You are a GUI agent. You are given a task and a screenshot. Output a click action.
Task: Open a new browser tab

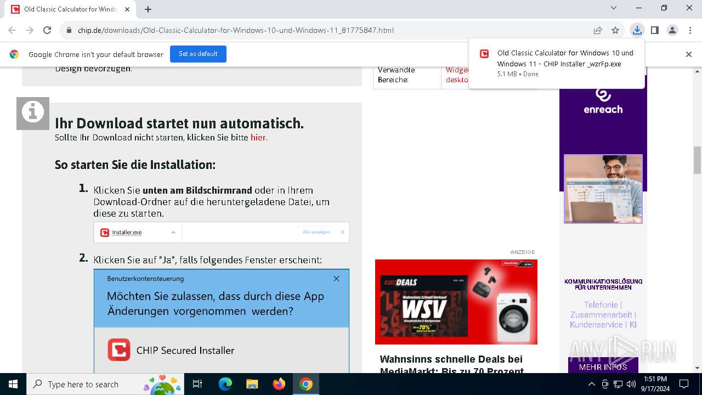pyautogui.click(x=148, y=9)
